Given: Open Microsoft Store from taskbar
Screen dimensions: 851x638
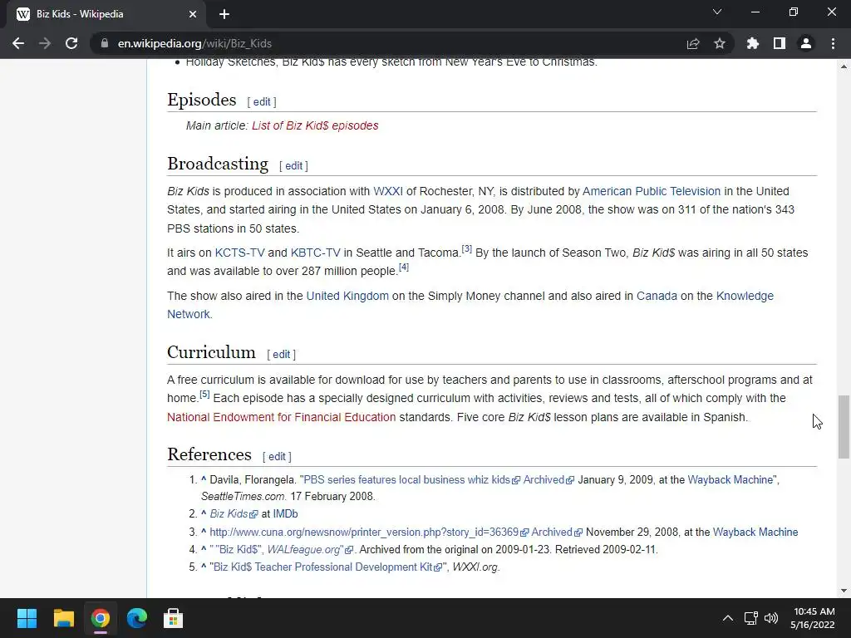Looking at the screenshot, I should pos(173,618).
